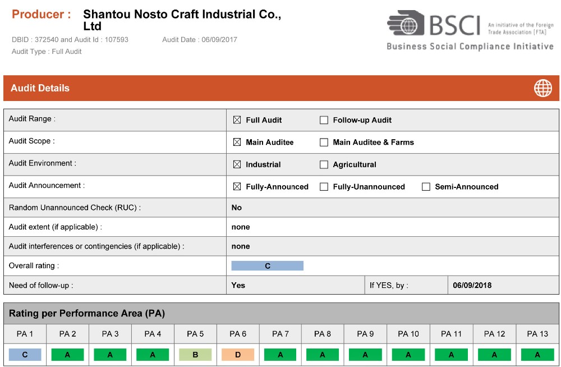The height and width of the screenshot is (367, 561).
Task: Check the Follow-up Audit checkbox
Action: (324, 120)
